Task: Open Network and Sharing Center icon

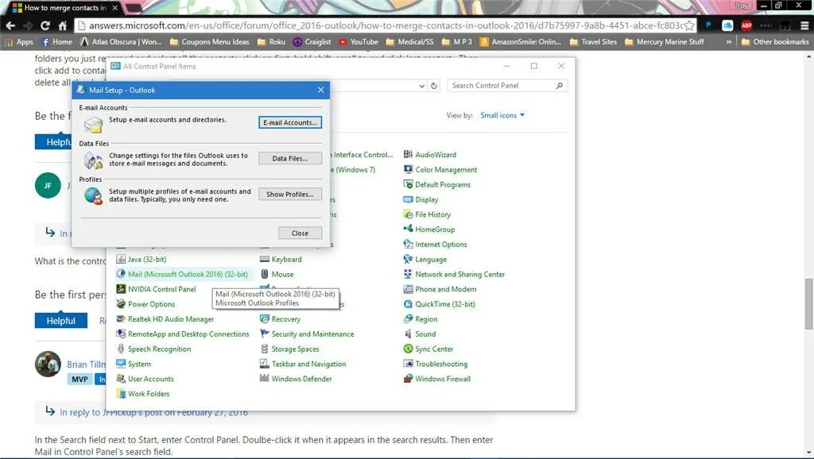Action: pyautogui.click(x=454, y=274)
